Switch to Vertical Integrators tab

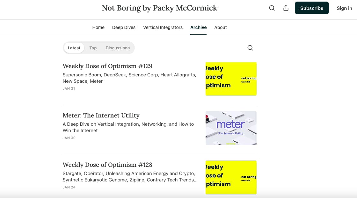[x=163, y=27]
